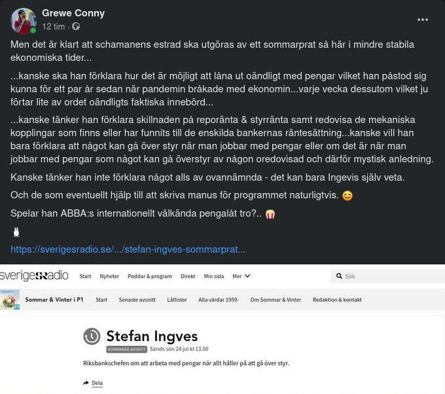Viewport: 445px width, 394px height.
Task: Click the chevron arrow beside Mer
Action: coord(247,276)
